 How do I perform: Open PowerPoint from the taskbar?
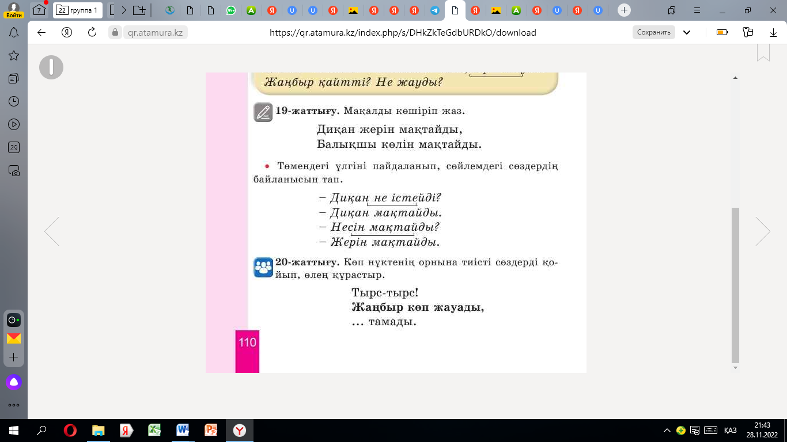pyautogui.click(x=211, y=430)
